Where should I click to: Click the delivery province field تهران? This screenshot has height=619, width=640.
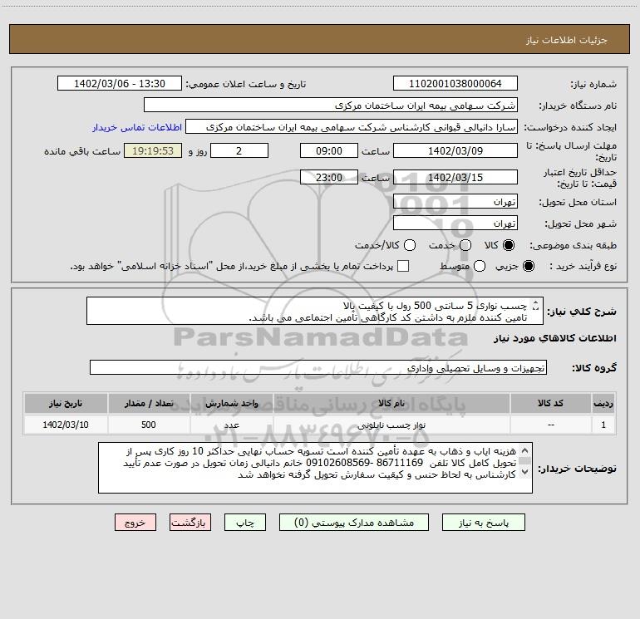tap(455, 201)
